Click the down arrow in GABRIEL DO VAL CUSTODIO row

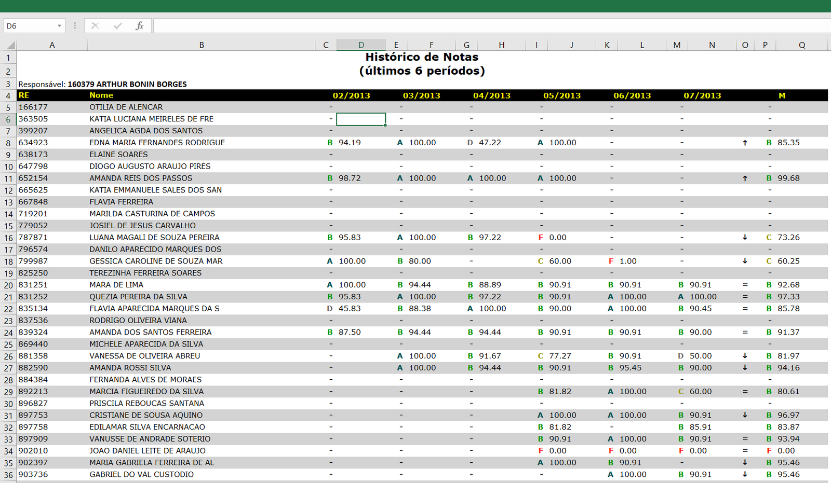(745, 474)
